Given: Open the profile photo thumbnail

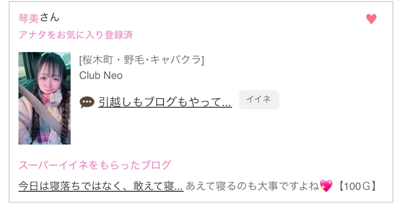Looking at the screenshot, I should pyautogui.click(x=45, y=98).
